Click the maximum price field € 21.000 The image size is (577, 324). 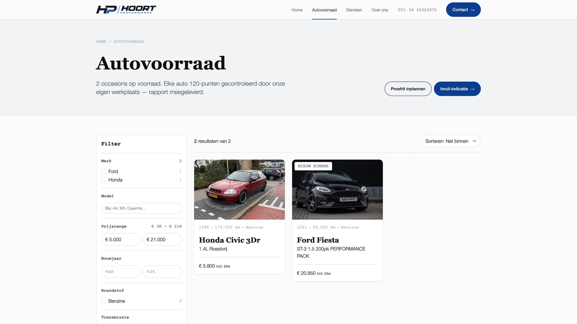162,240
